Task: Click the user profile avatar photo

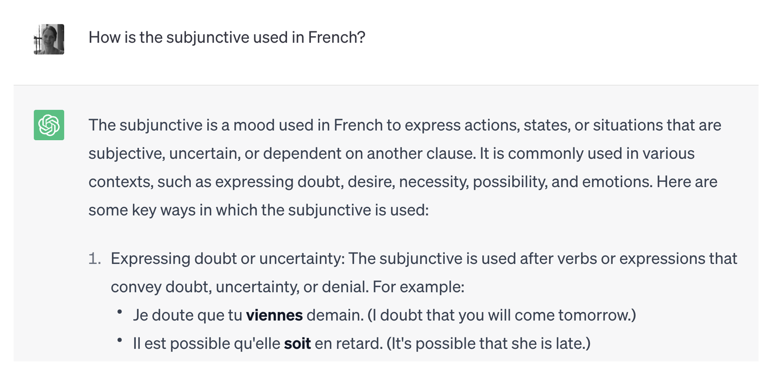Action: pos(49,39)
